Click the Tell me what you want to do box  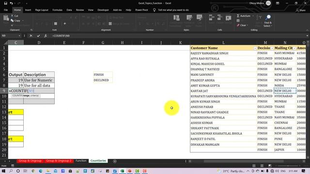pyautogui.click(x=173, y=10)
